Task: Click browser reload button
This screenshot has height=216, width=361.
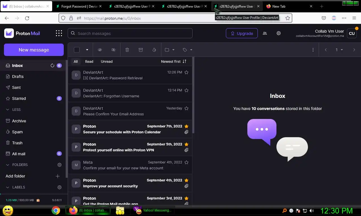Action: click(27, 18)
